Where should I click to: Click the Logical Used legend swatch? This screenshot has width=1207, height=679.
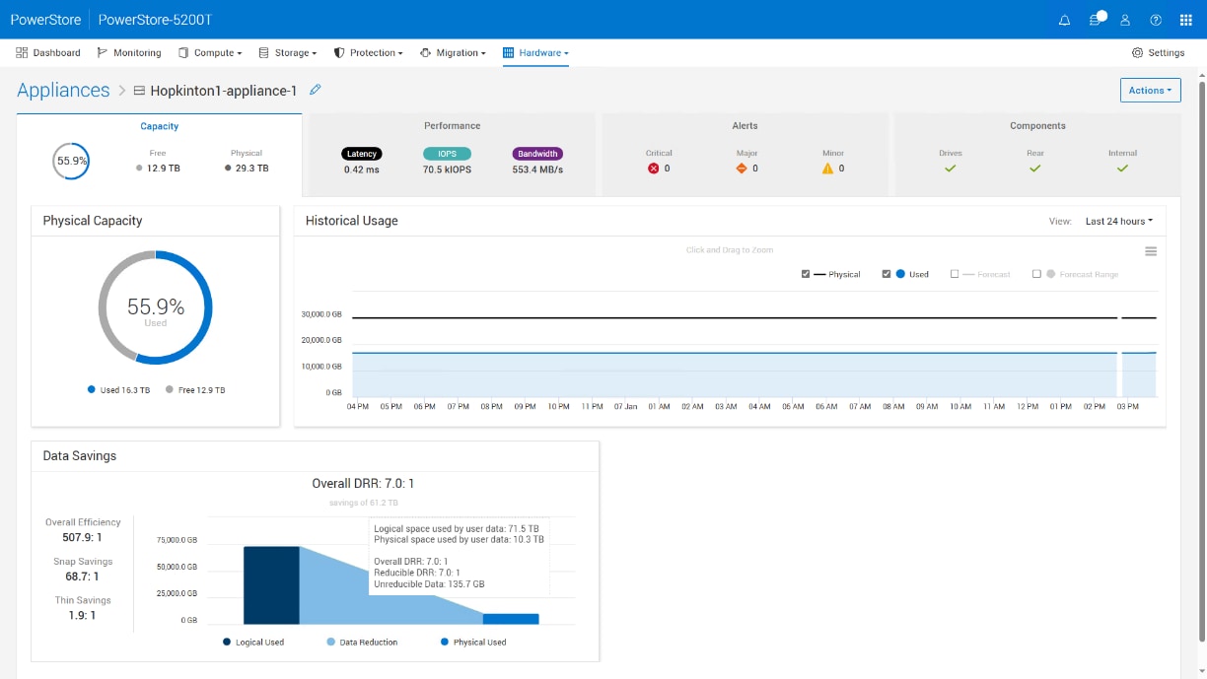[227, 642]
